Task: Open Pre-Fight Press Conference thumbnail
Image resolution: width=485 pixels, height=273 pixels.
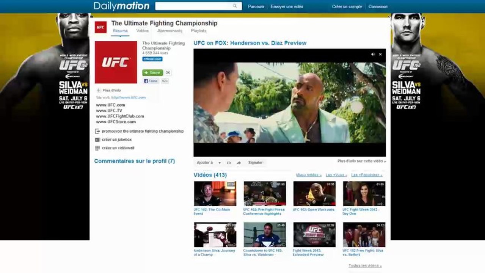Action: coord(265,193)
